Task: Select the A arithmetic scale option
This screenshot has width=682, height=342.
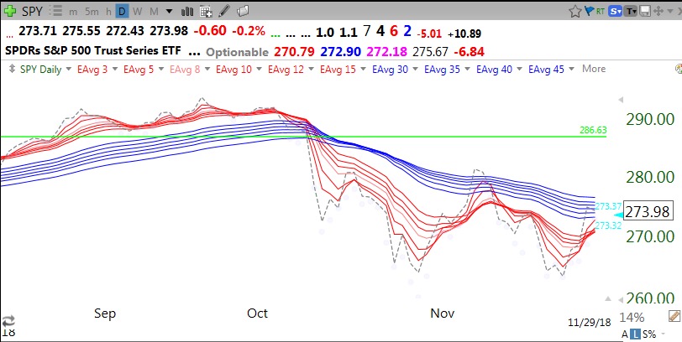Action: click(x=625, y=334)
